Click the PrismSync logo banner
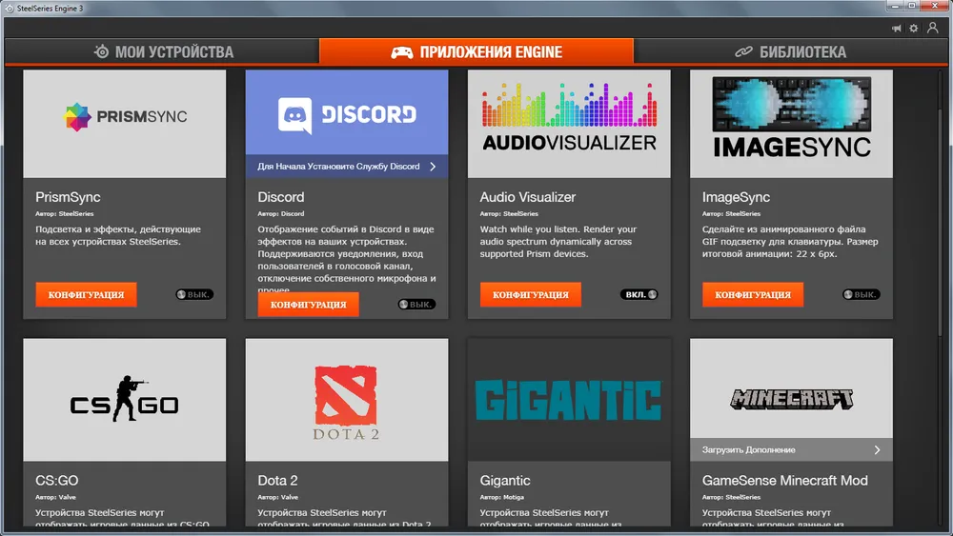The height and width of the screenshot is (536, 953). click(125, 117)
